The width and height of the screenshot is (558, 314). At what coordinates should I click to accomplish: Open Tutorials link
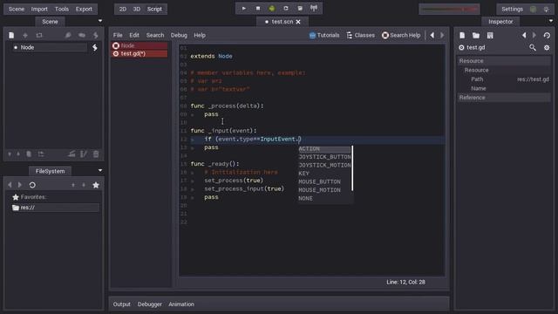pos(324,35)
